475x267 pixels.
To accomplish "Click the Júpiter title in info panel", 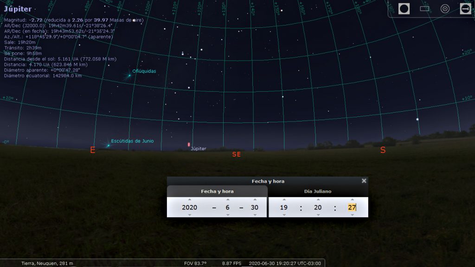I will pyautogui.click(x=18, y=9).
